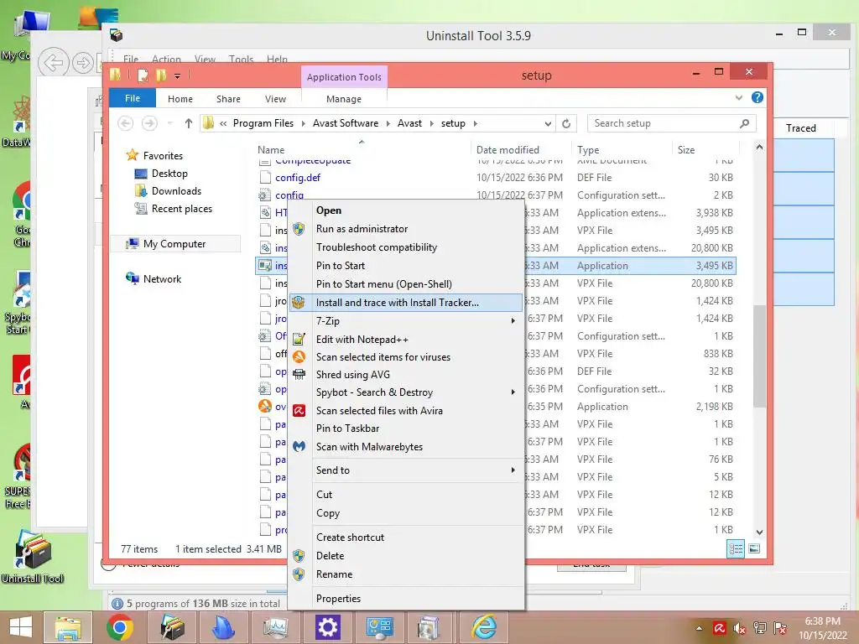Click the Explorer Forward arrow button
Image resolution: width=859 pixels, height=644 pixels.
click(149, 123)
